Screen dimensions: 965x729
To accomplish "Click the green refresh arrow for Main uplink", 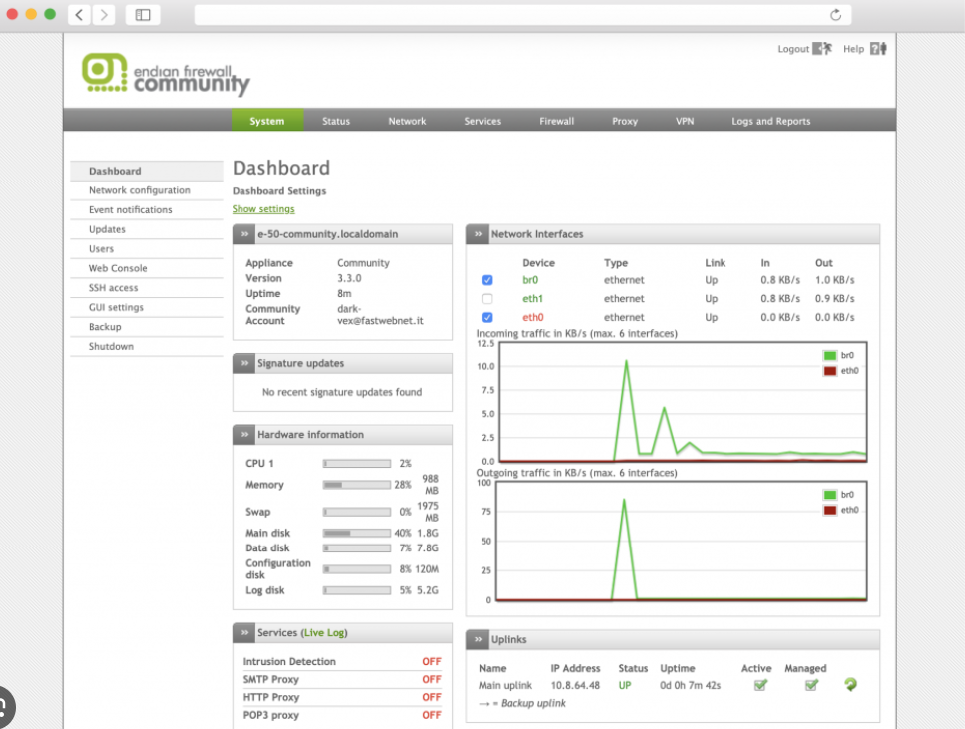I will tap(851, 684).
